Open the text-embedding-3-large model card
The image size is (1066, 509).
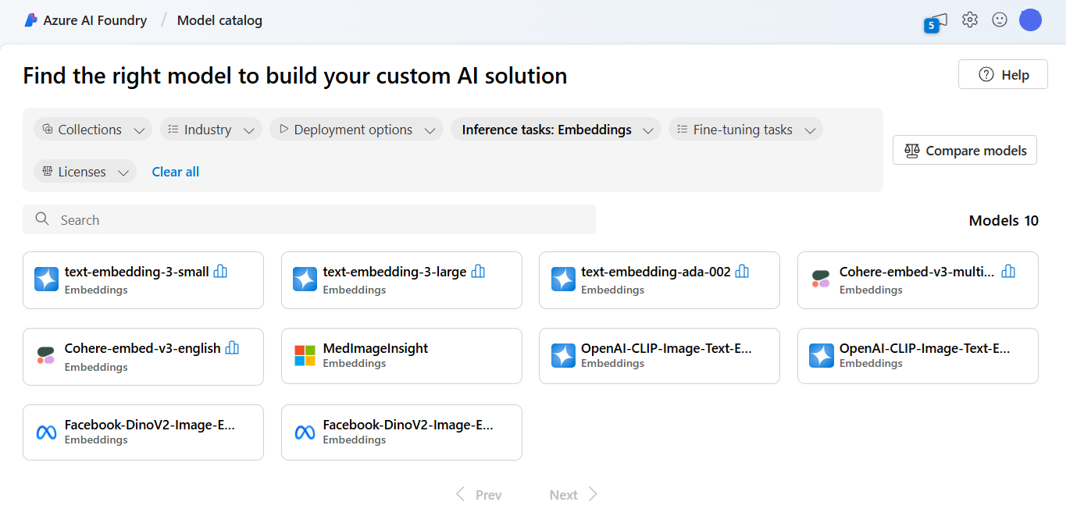tap(401, 280)
